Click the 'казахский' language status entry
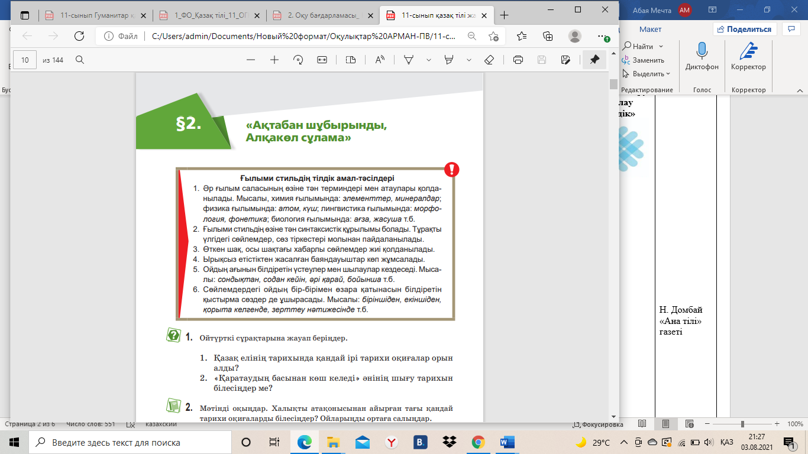This screenshot has width=808, height=454. tap(161, 424)
